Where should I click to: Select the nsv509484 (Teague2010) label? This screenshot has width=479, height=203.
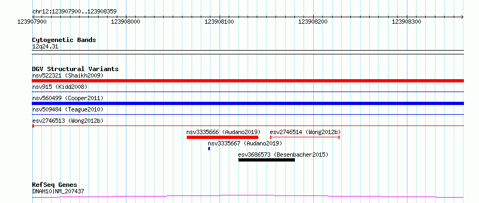[x=68, y=109]
